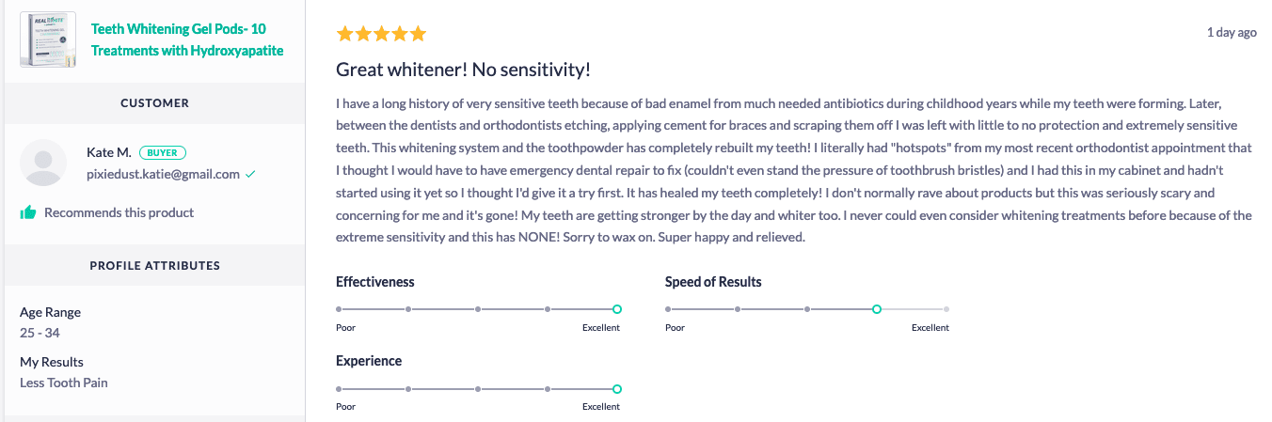The height and width of the screenshot is (422, 1272).
Task: Click Speed of Results slider Excellent endpoint
Action: coord(946,309)
